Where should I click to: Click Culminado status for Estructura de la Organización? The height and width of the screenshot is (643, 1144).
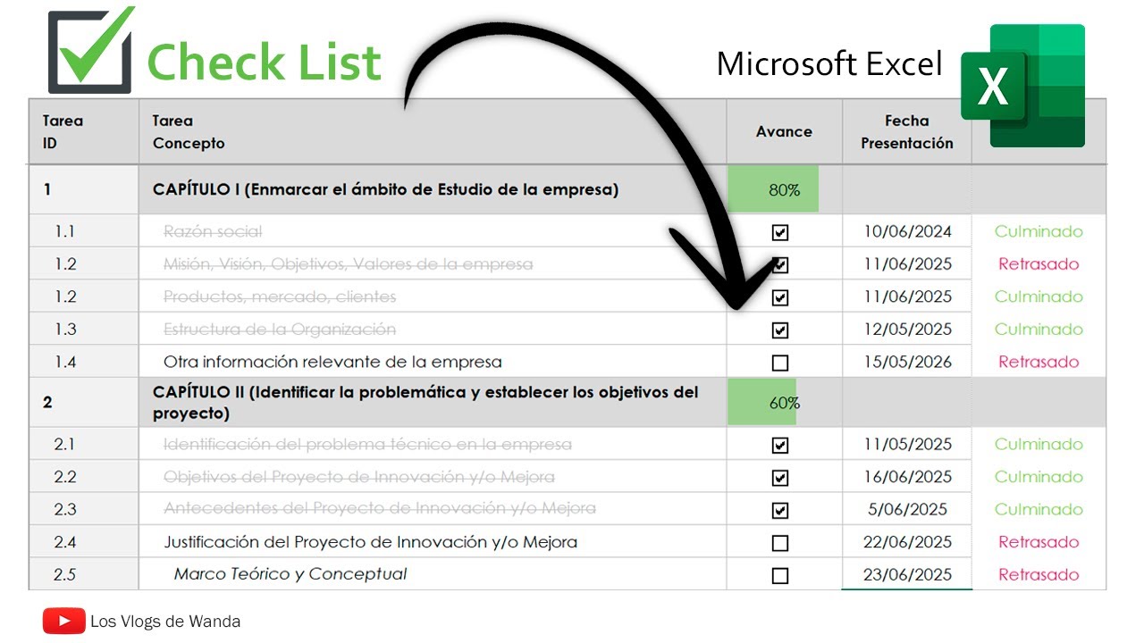coord(1039,329)
